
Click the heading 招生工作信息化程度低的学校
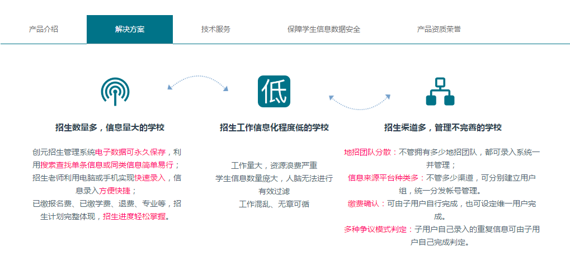point(274,127)
